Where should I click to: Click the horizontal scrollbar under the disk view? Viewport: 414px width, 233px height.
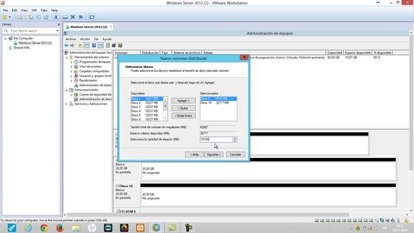pos(208,215)
